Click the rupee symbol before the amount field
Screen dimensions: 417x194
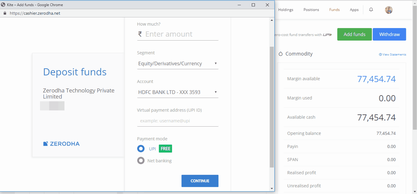pos(140,34)
